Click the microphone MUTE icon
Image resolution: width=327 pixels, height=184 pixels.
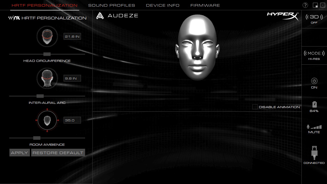coord(314,127)
